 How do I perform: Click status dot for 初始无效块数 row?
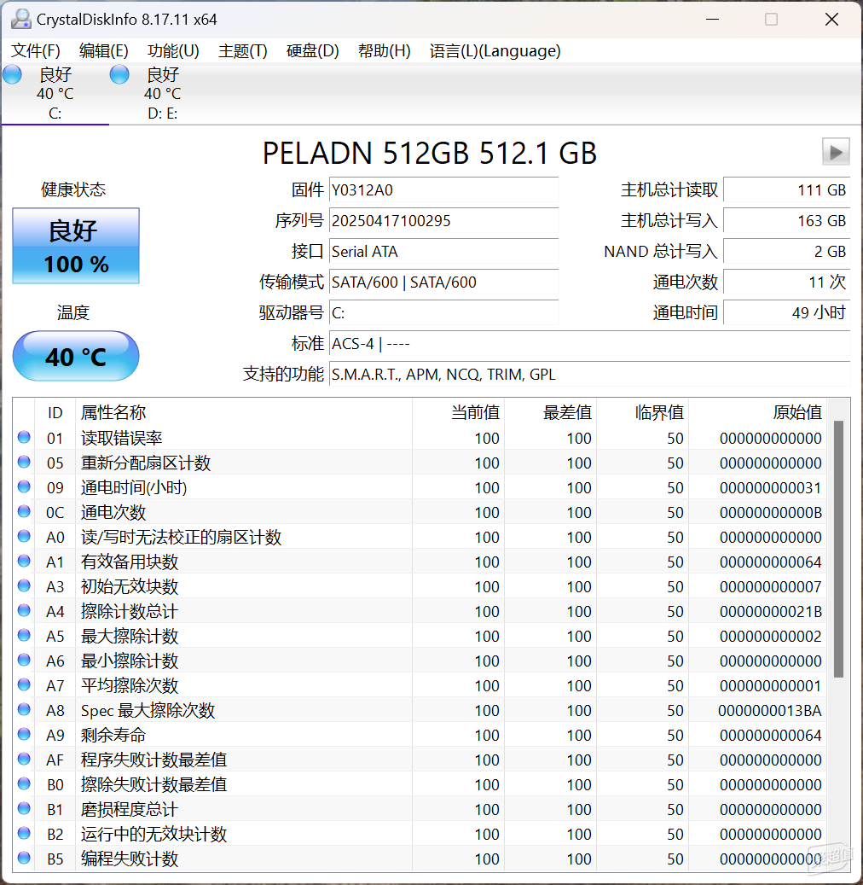pos(24,585)
